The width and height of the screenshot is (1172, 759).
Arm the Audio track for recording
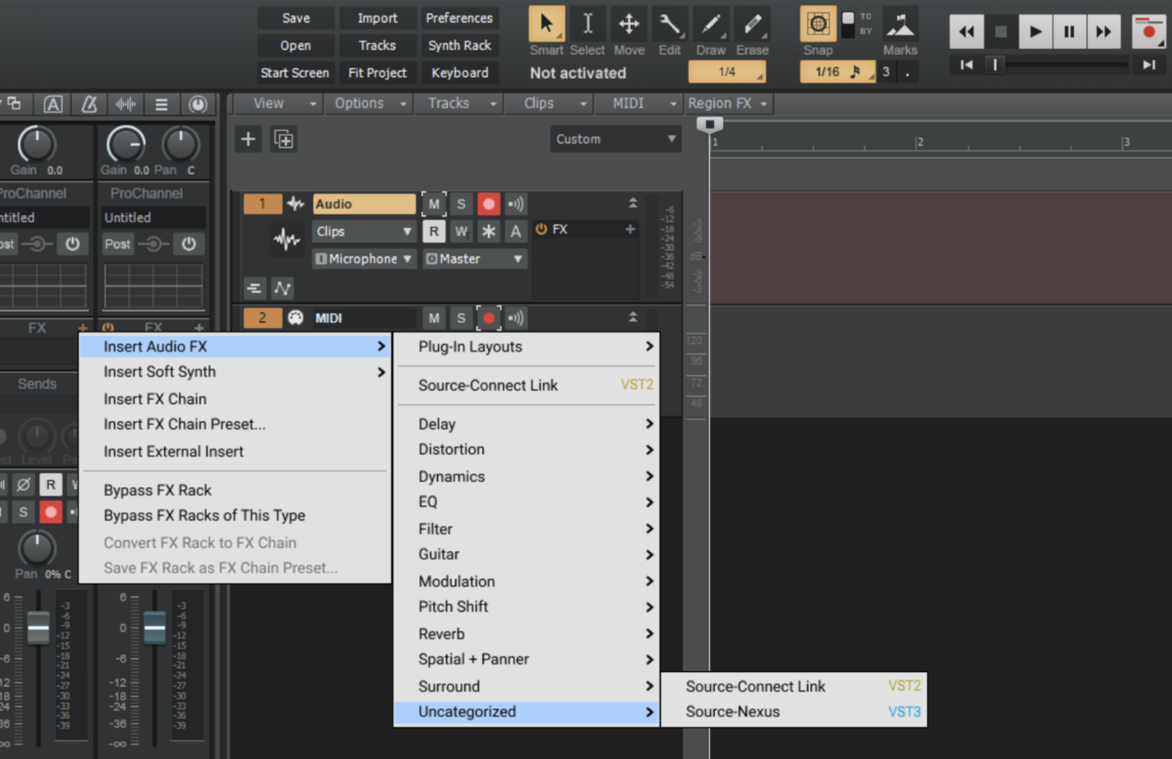pyautogui.click(x=488, y=204)
